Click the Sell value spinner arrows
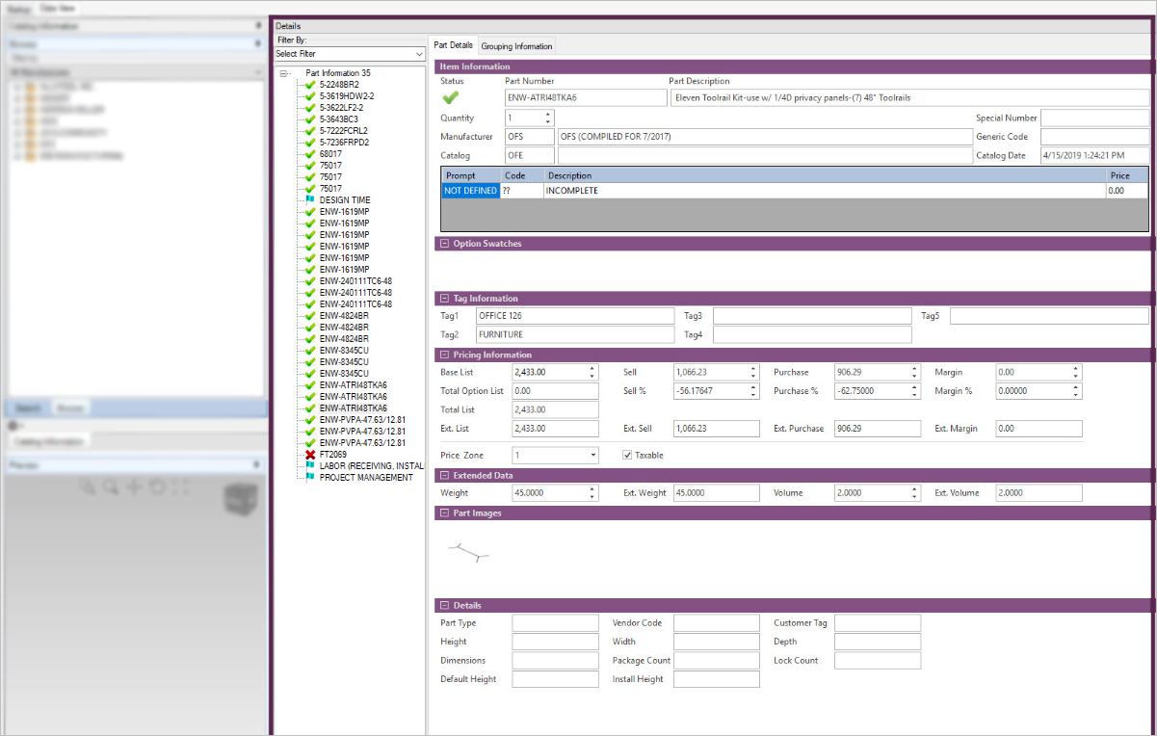 click(x=753, y=372)
